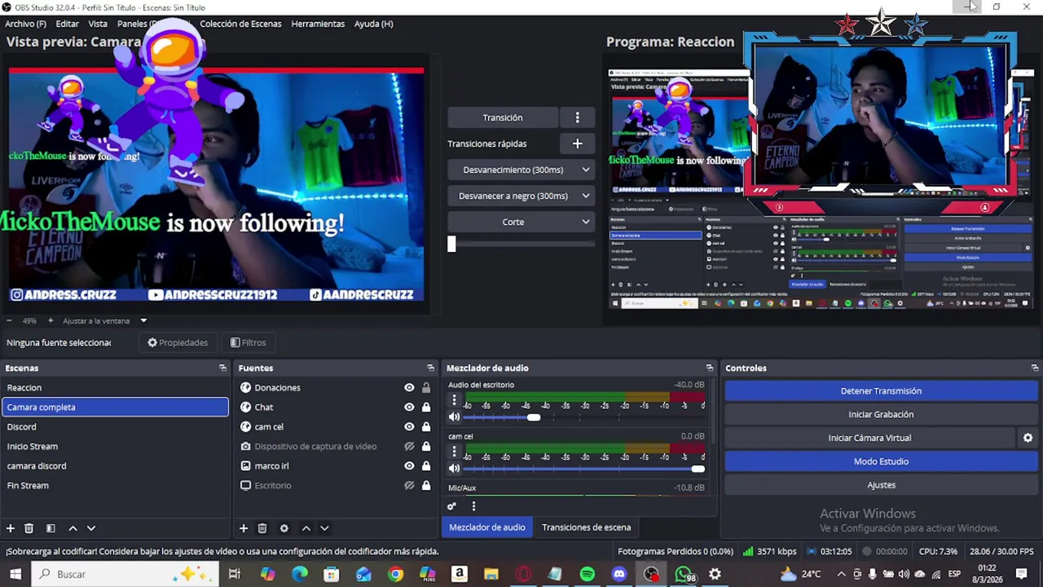
Task: Open the Ayuda menu
Action: pos(373,24)
